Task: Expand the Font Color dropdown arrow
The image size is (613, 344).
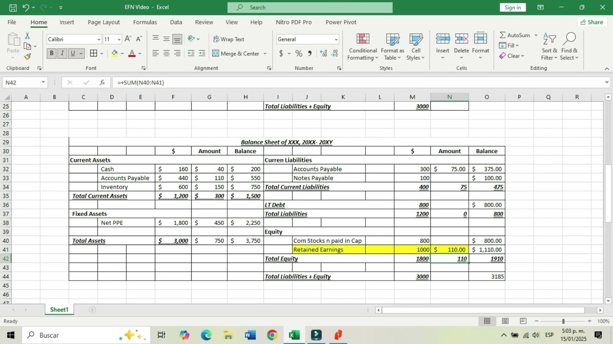Action: coord(139,54)
